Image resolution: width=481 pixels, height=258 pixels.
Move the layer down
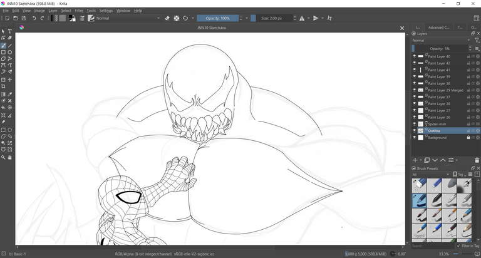(x=435, y=160)
